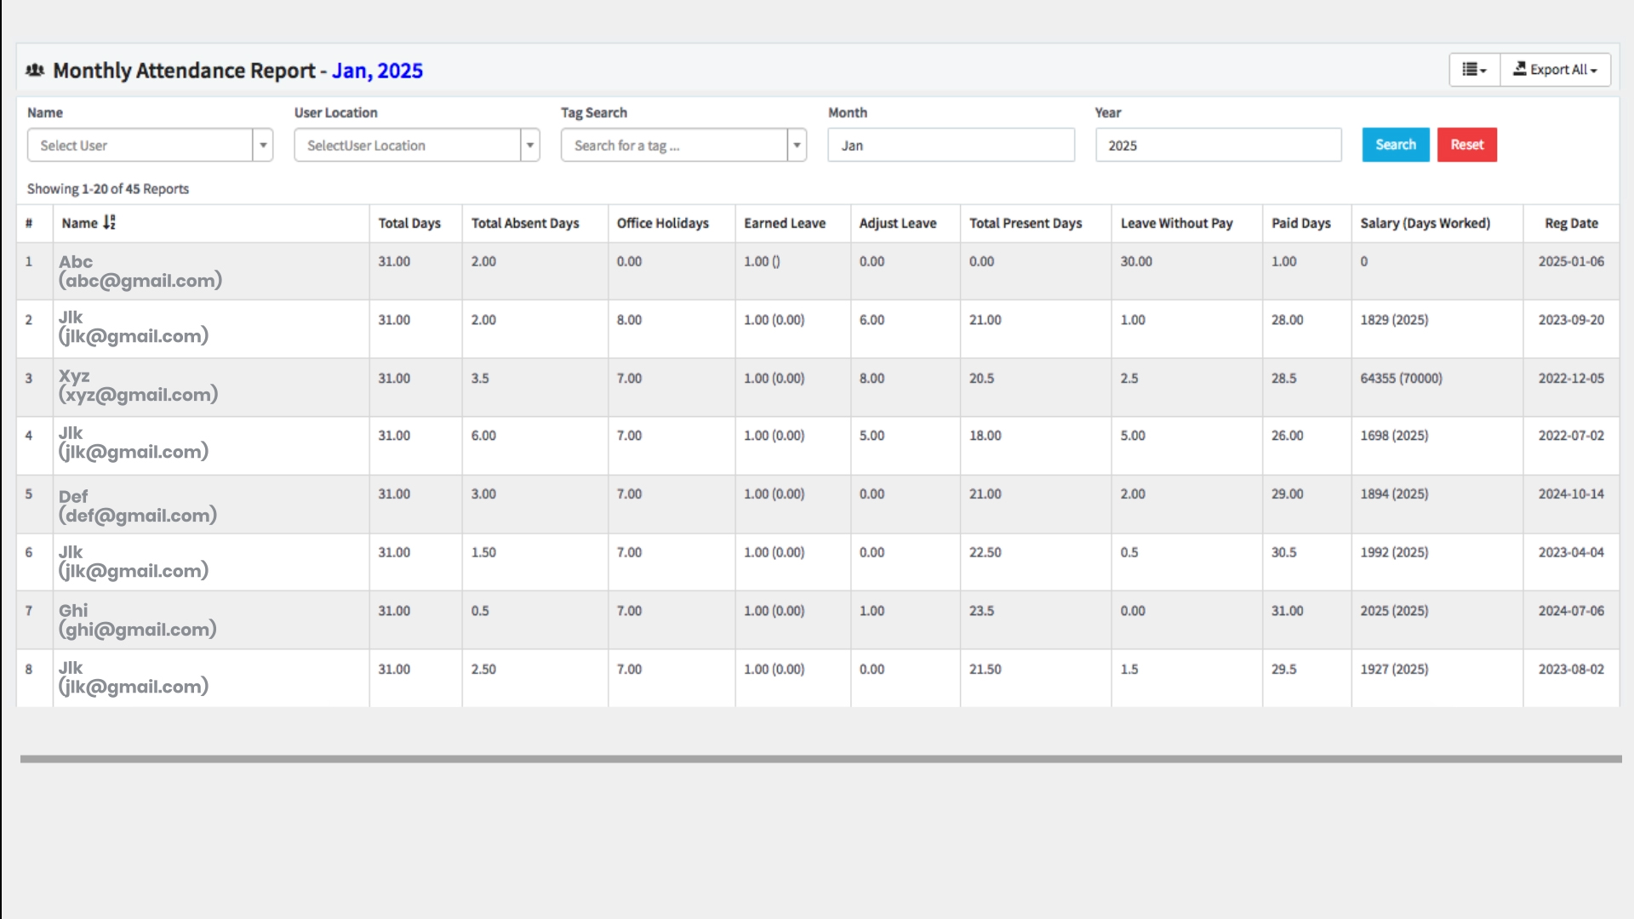
Task: Click reg date 2022-07-02
Action: pyautogui.click(x=1571, y=436)
